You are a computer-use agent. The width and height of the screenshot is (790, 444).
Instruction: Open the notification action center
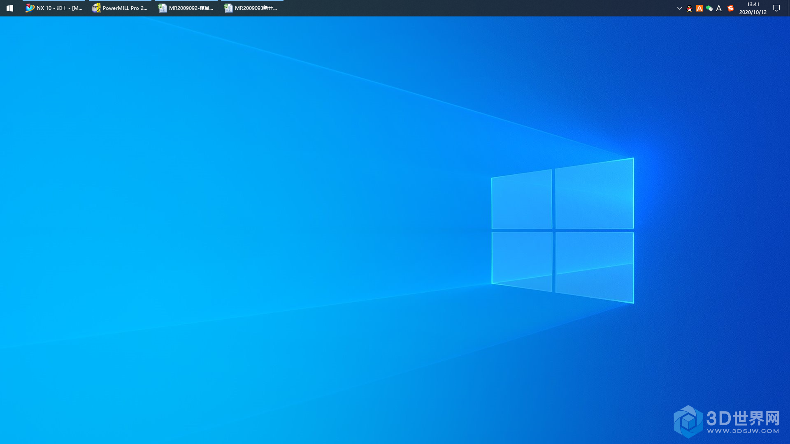point(776,8)
